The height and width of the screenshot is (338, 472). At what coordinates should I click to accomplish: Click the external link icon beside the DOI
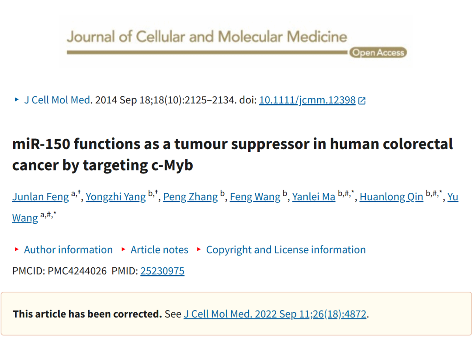pos(362,101)
